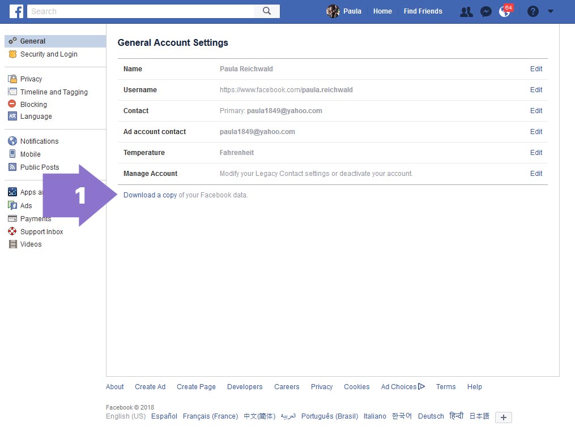Edit the Contact email setting

[536, 110]
